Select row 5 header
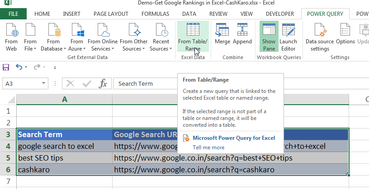Image resolution: width=369 pixels, height=189 pixels. point(8,158)
